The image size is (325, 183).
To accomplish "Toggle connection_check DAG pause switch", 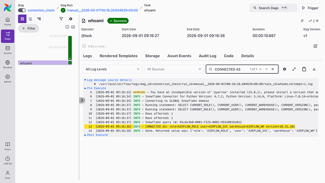I will [22, 10].
